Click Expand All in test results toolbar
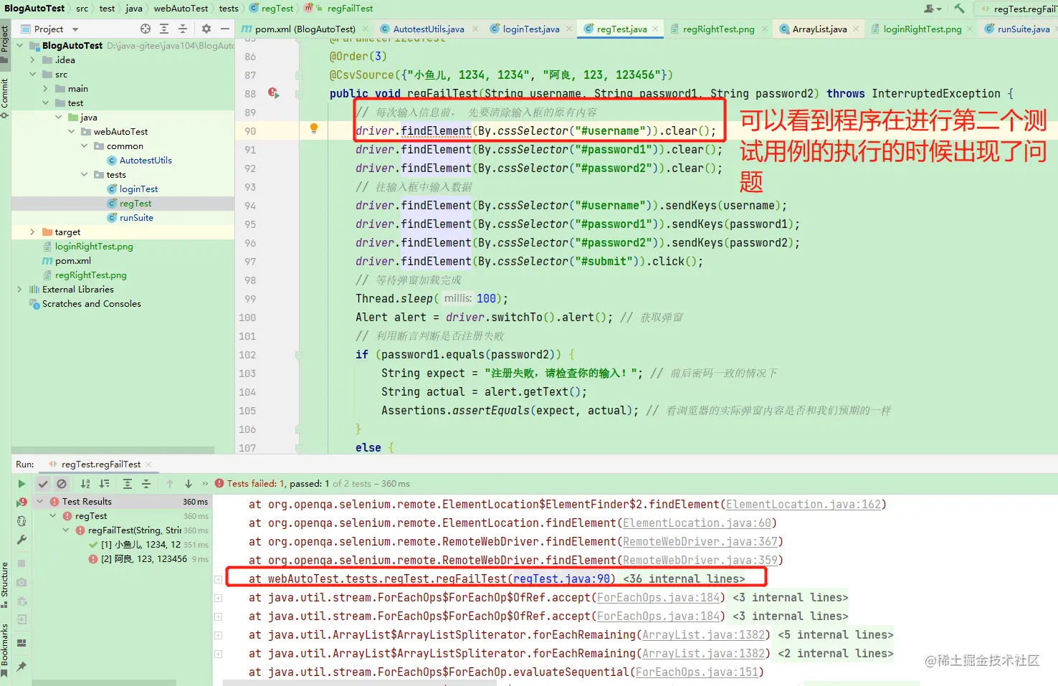1058x686 pixels. coord(128,484)
